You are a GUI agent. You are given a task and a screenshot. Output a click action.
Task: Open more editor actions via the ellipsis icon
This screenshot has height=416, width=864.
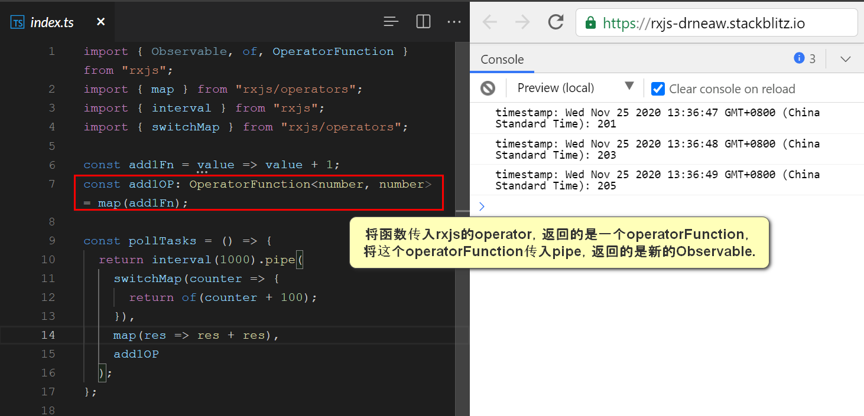(454, 22)
